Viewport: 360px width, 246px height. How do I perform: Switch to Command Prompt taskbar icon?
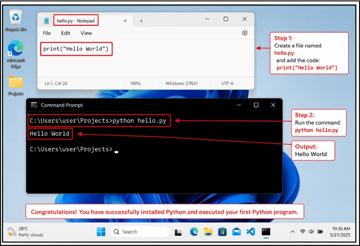click(x=266, y=232)
